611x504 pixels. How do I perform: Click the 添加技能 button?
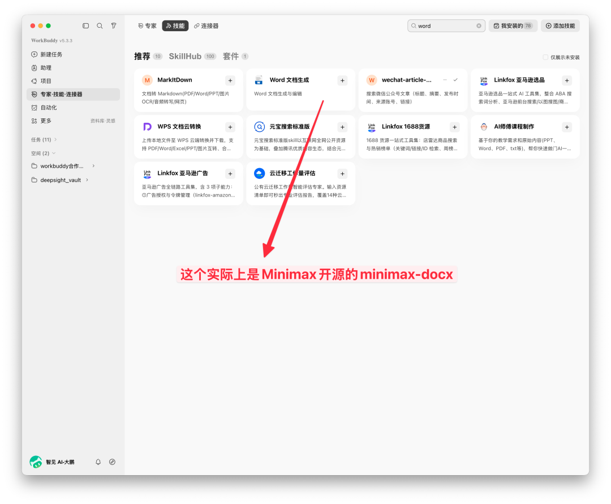[560, 25]
